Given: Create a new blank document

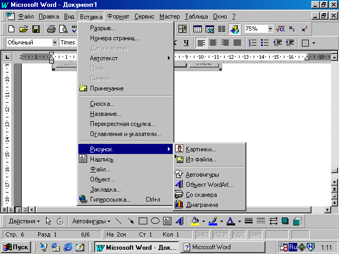Looking at the screenshot, I should [11, 29].
